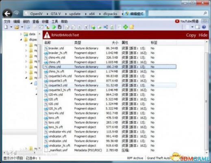
Task: Open the YouTube channel link
Action: tap(187, 21)
